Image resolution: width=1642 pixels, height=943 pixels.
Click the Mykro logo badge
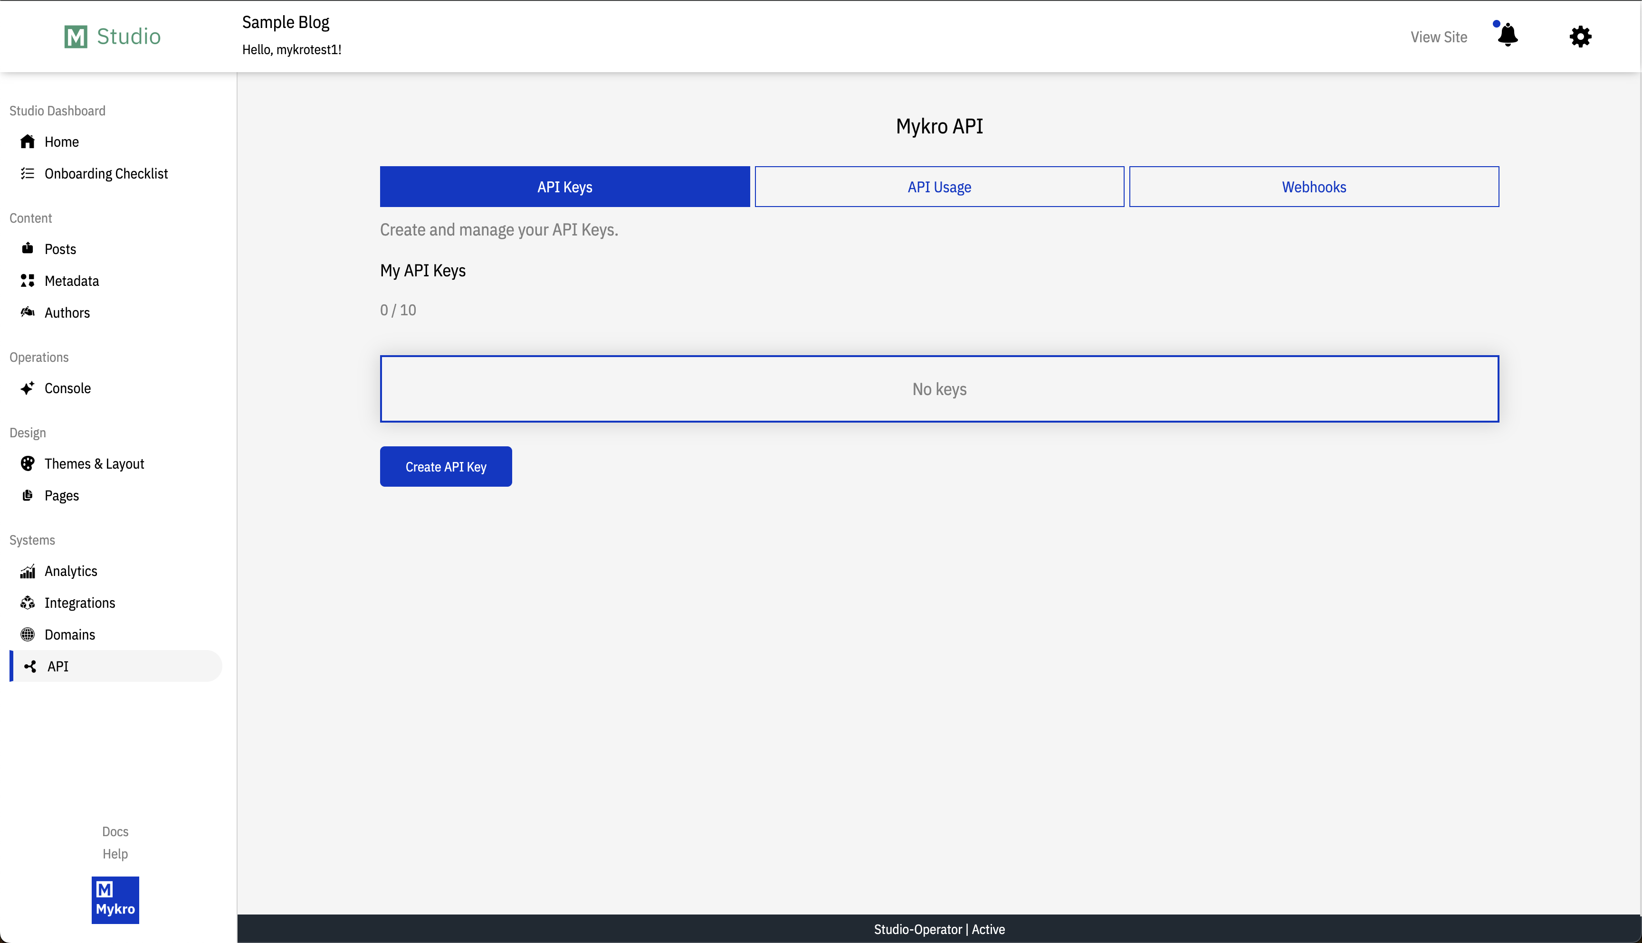coord(115,900)
